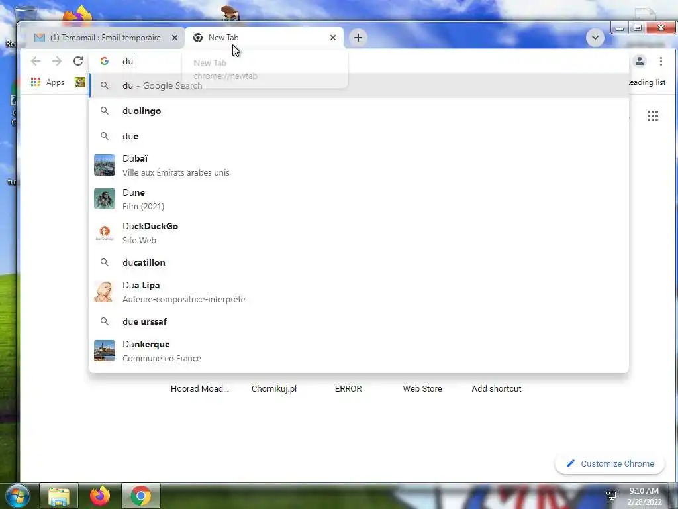Expand the tab search chevron
This screenshot has width=678, height=509.
(595, 38)
